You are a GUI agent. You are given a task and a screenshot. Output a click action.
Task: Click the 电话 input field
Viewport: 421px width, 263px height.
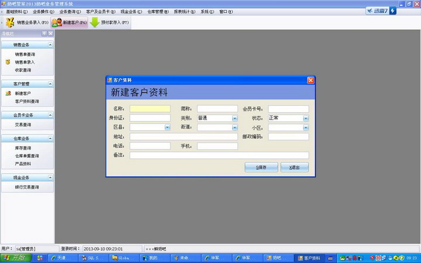(150, 146)
